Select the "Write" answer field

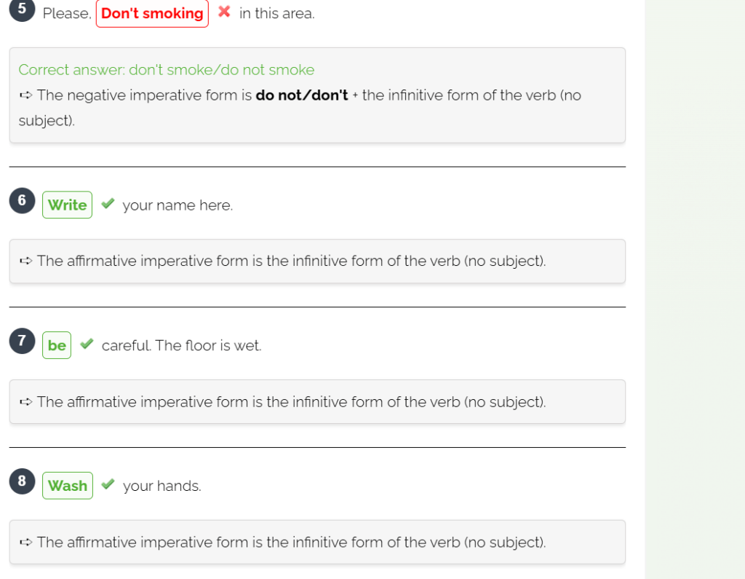pyautogui.click(x=67, y=205)
